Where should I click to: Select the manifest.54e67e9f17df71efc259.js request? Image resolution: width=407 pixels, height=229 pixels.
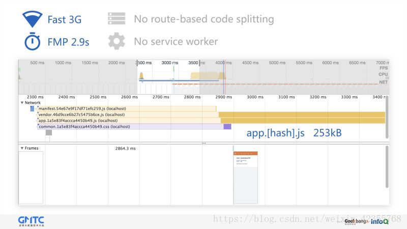pos(127,108)
